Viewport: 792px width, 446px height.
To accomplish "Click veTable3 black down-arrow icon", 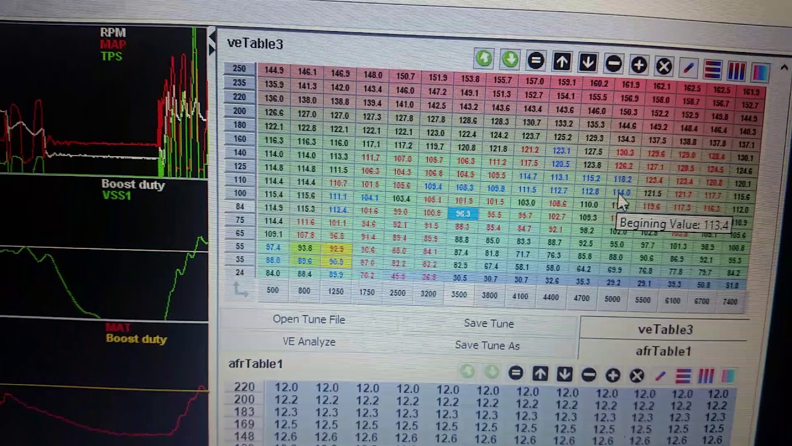I will (588, 63).
